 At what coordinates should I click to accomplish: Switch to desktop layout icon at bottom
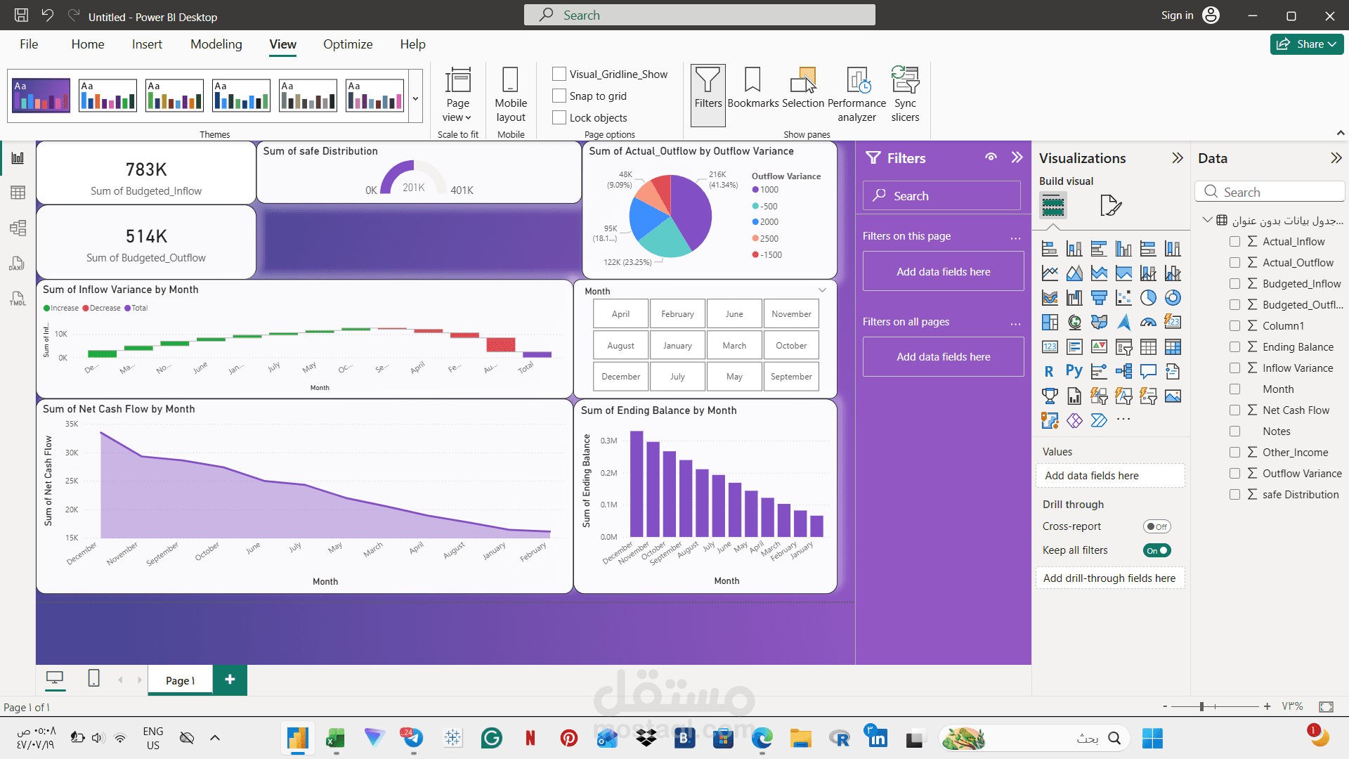coord(54,678)
